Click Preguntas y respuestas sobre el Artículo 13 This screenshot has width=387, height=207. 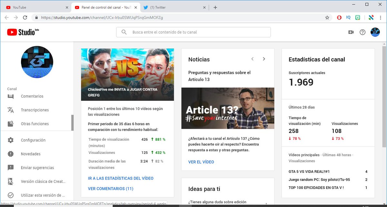pos(220,76)
